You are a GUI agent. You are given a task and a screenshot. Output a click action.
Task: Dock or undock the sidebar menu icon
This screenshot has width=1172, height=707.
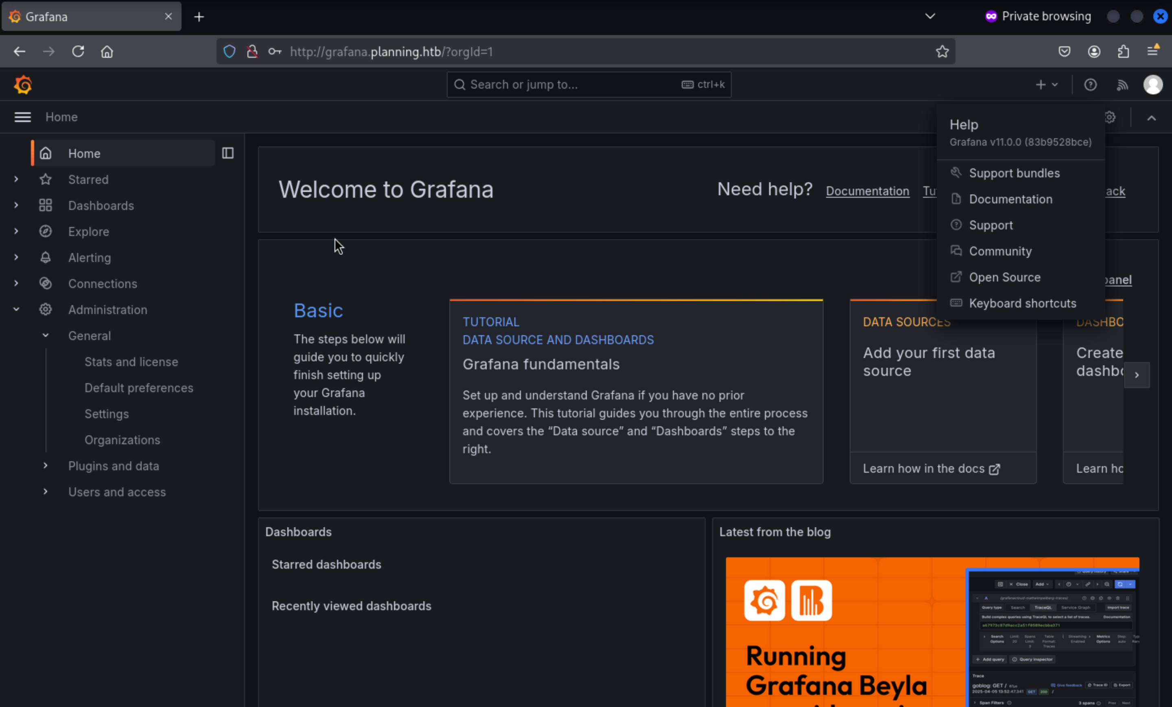tap(228, 153)
